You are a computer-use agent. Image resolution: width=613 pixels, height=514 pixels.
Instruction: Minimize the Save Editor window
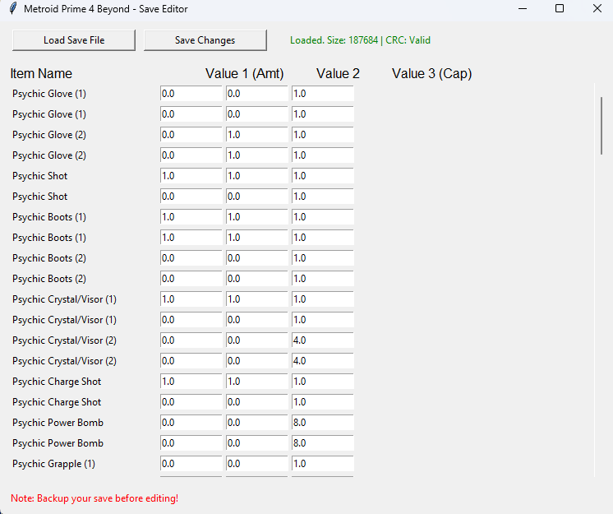[x=523, y=8]
